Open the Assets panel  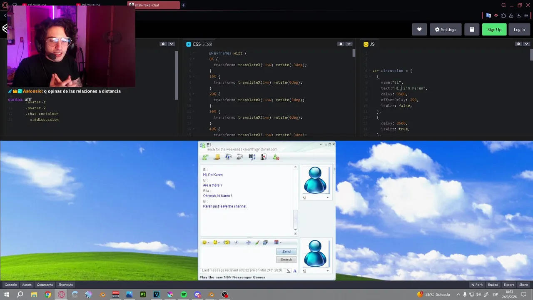[27, 285]
